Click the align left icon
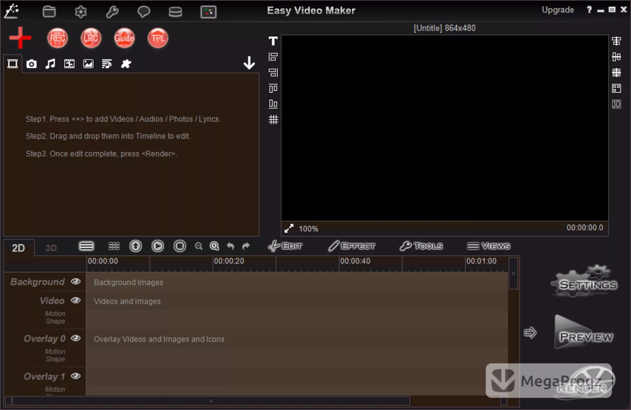The width and height of the screenshot is (631, 410). [x=273, y=57]
